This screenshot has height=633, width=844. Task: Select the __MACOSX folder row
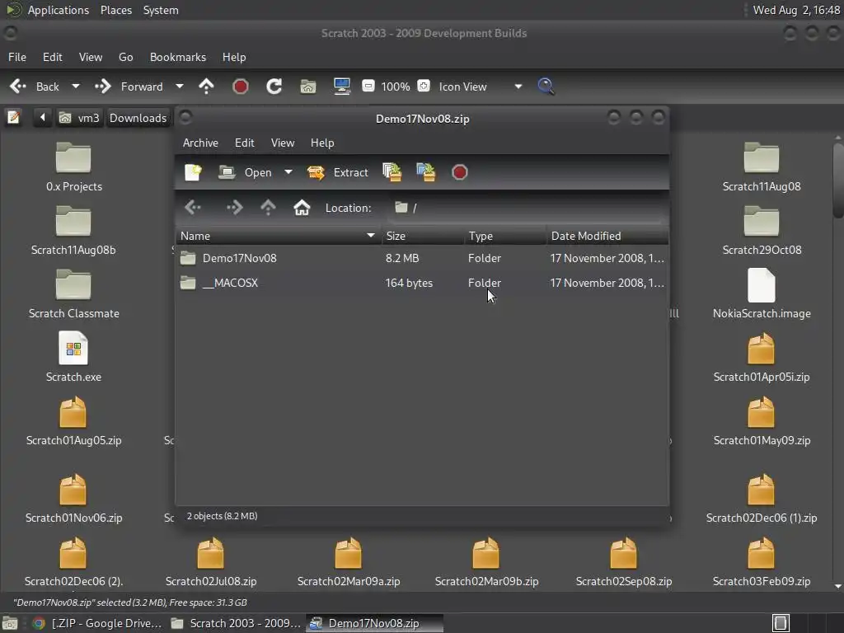422,283
